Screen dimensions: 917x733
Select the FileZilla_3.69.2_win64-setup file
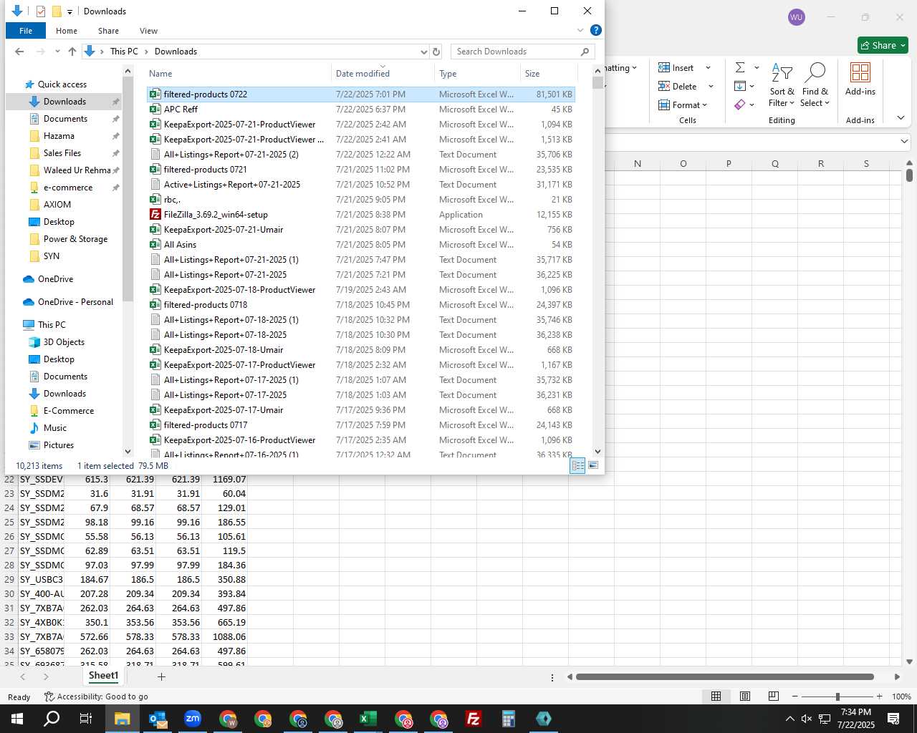pyautogui.click(x=360, y=215)
